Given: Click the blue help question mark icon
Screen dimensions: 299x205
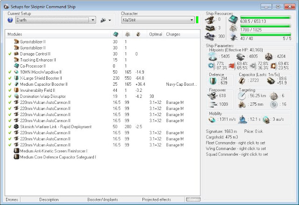Looking at the screenshot, I should pos(10,20).
